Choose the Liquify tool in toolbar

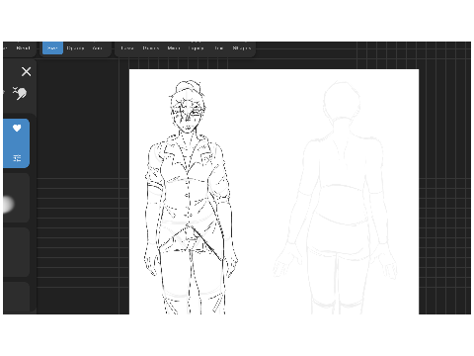point(196,48)
